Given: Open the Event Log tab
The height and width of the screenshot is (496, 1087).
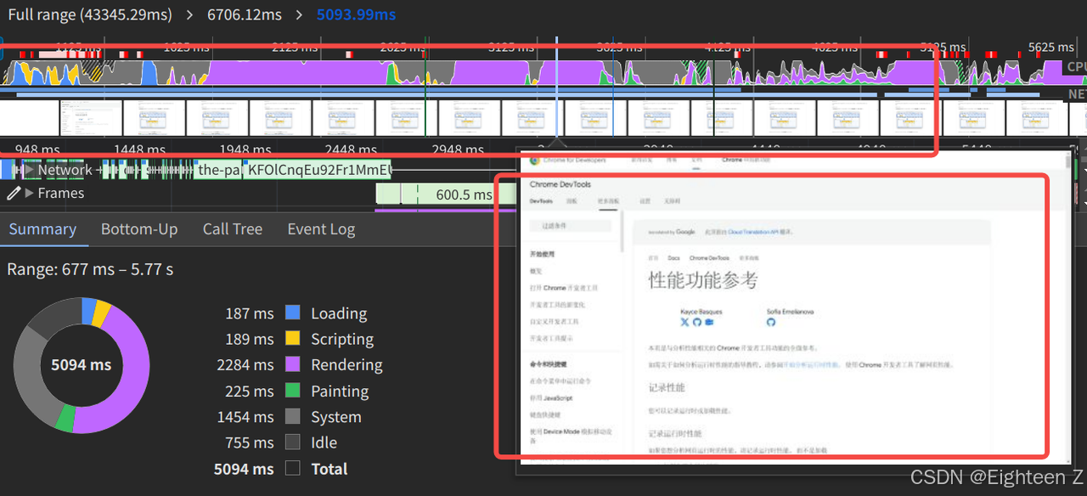Looking at the screenshot, I should pyautogui.click(x=321, y=228).
